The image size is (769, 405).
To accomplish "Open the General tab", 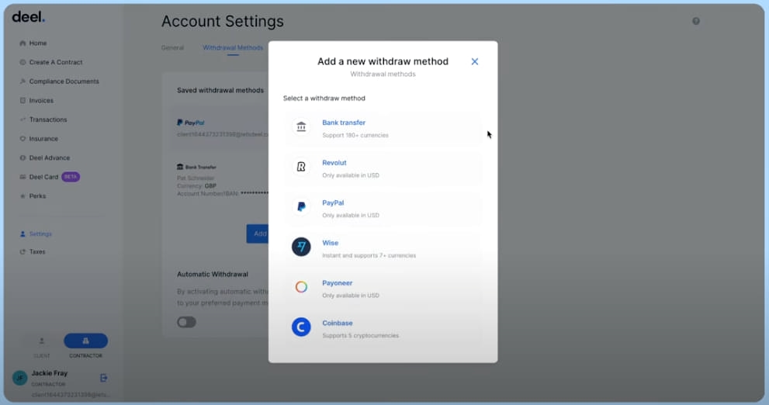I will click(172, 47).
